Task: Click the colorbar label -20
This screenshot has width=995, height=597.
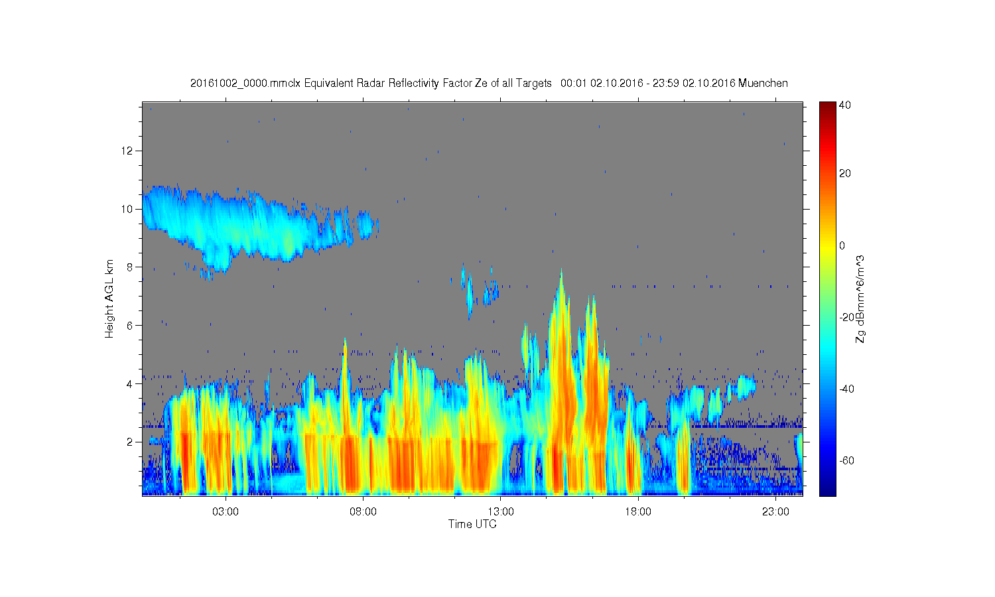Action: (x=847, y=317)
